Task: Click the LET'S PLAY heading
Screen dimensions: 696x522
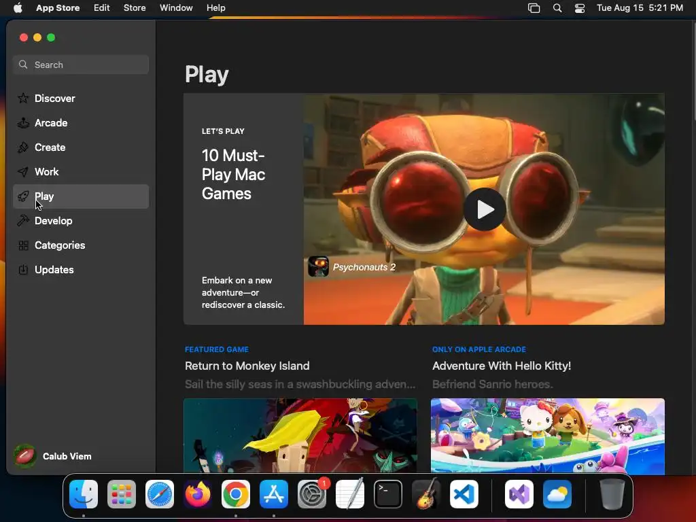Action: (223, 131)
